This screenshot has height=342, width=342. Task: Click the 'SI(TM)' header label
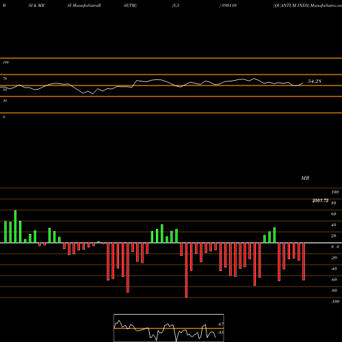pos(130,5)
